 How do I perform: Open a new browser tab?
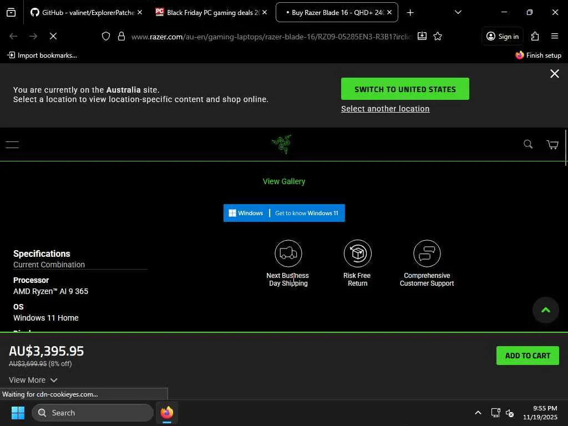410,13
